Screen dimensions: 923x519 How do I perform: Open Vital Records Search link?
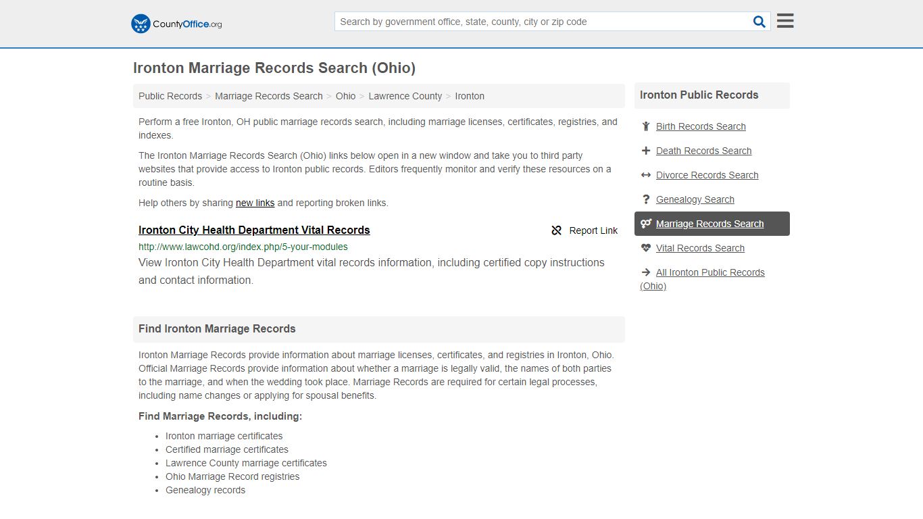[x=700, y=248]
